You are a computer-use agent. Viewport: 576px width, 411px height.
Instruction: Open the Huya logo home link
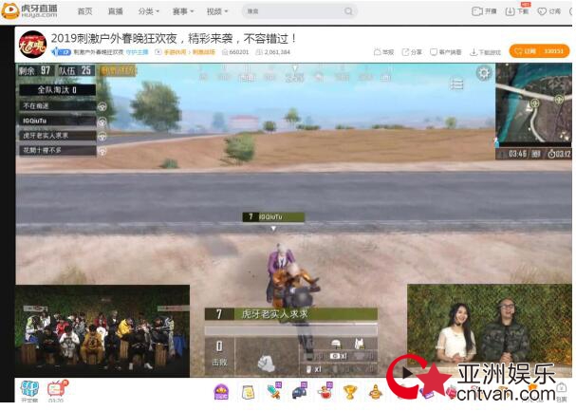pos(29,10)
